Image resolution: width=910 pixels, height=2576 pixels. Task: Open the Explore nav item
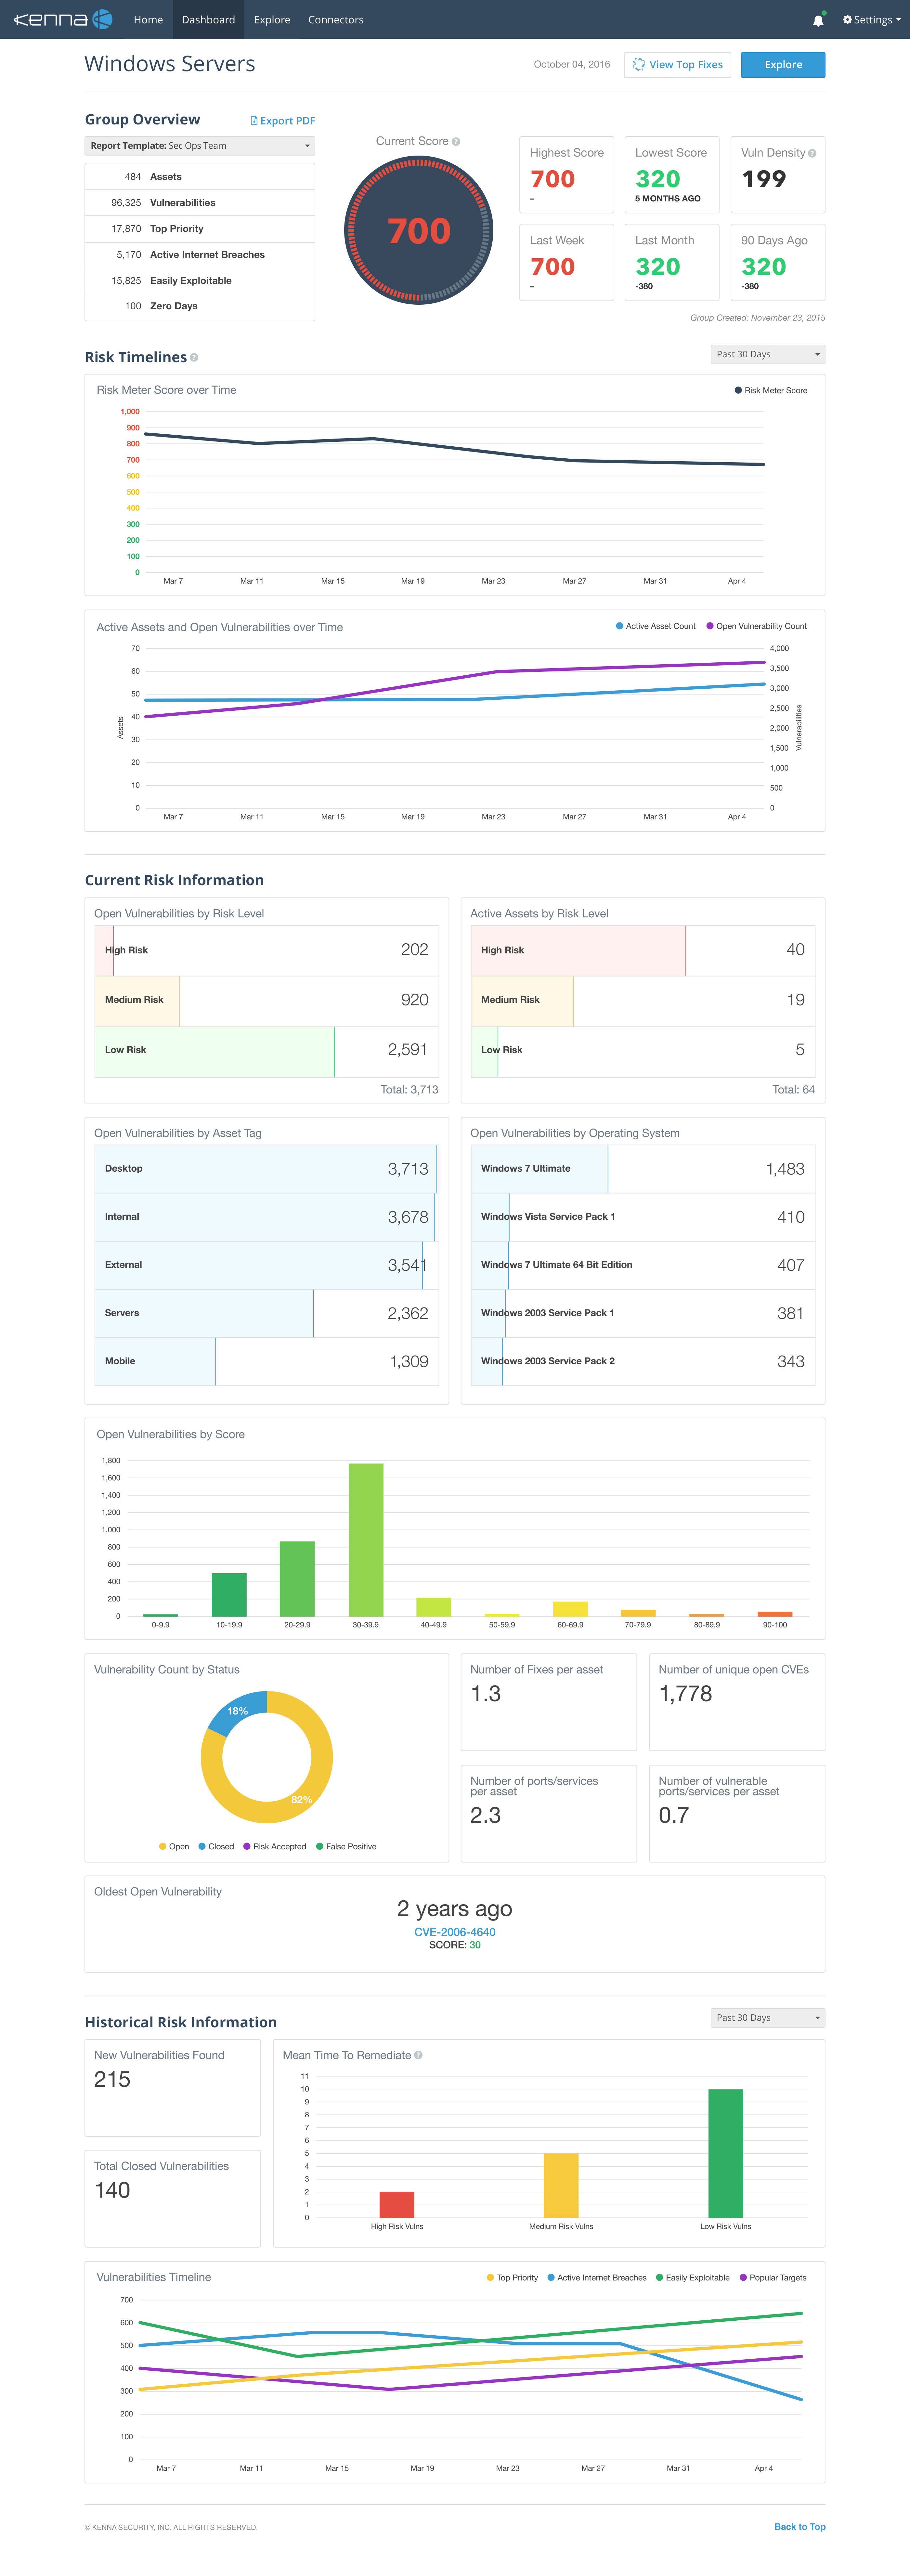[x=272, y=20]
